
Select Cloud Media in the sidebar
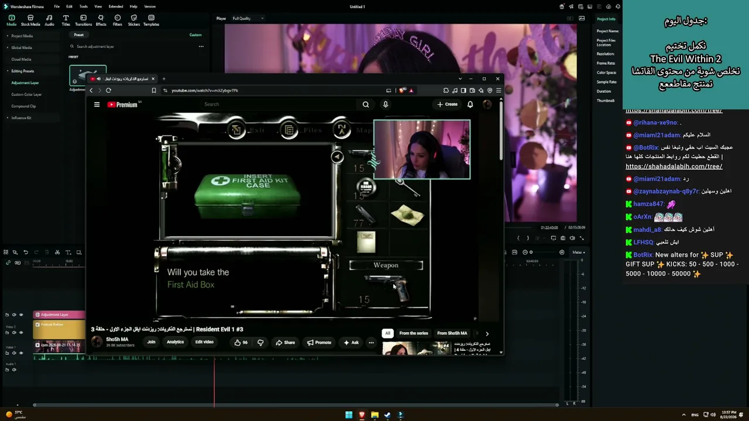coord(21,59)
